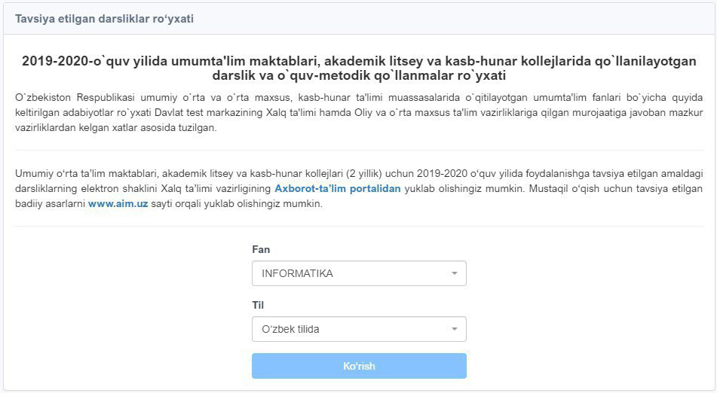Click heading line darslik va o`quv-metodik qo`llanmalar
Screen dimensions: 717x393
pyautogui.click(x=359, y=76)
